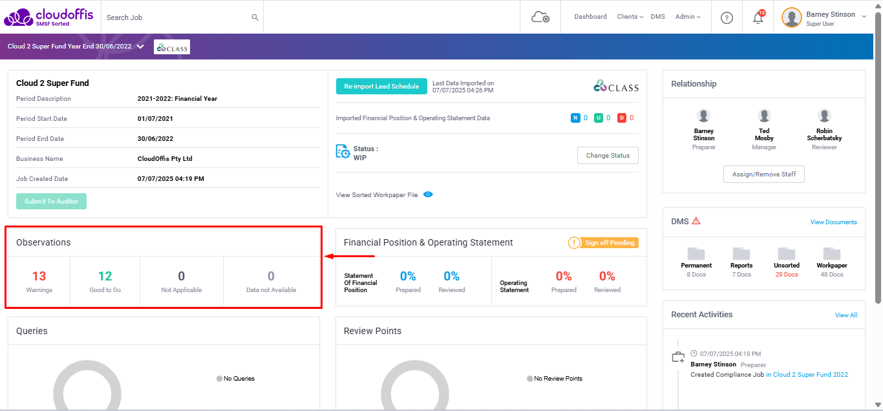Open the notifications bell
The image size is (883, 411).
[x=758, y=17]
